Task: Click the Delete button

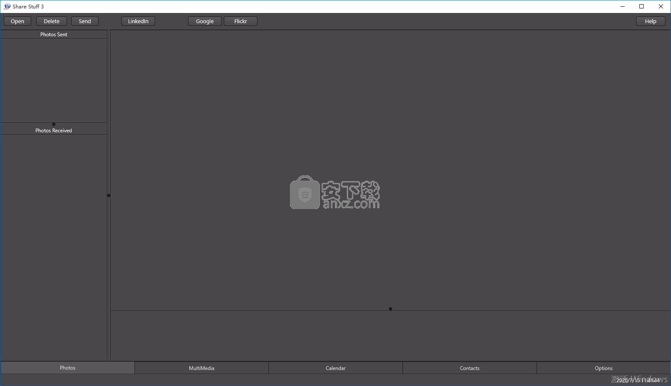Action: click(51, 21)
